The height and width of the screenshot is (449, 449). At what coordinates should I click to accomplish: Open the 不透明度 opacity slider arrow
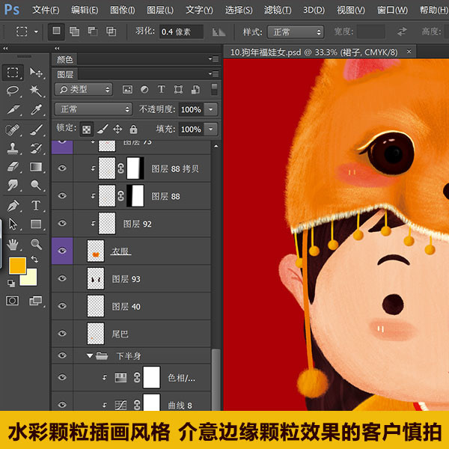pos(211,109)
